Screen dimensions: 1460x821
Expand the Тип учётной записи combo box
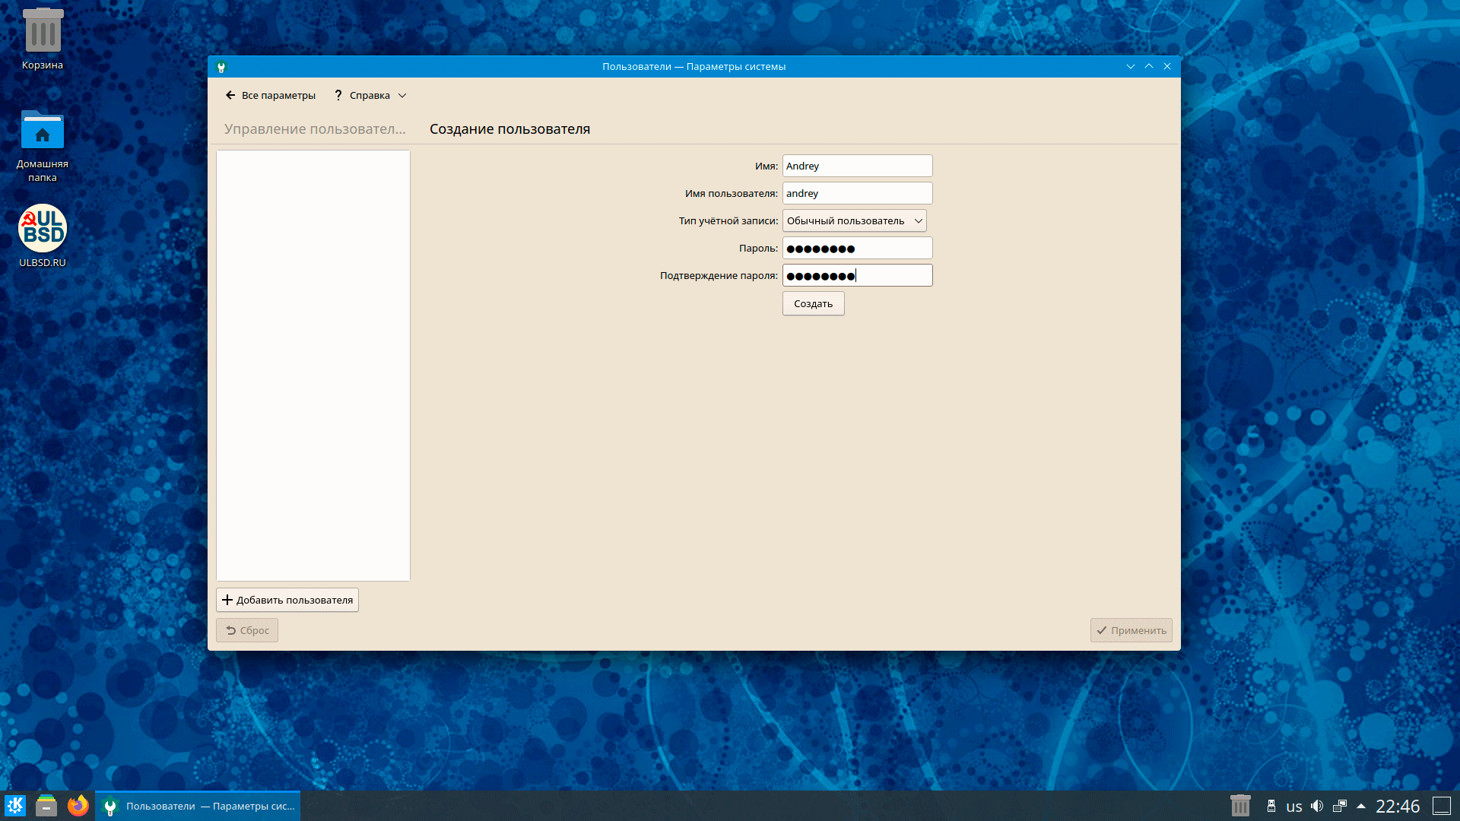(x=854, y=221)
